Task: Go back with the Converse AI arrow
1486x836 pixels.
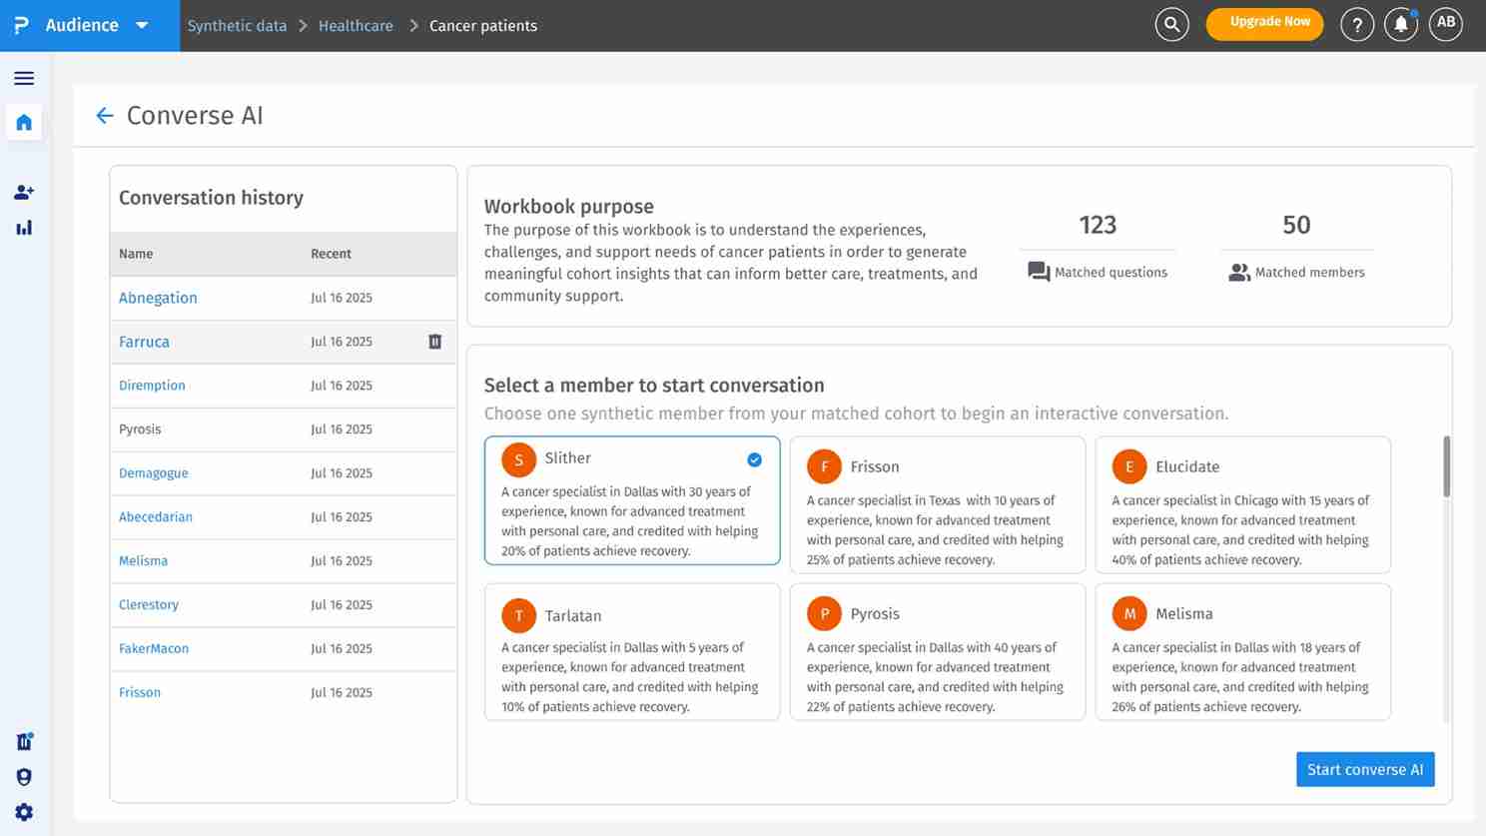Action: 104,116
